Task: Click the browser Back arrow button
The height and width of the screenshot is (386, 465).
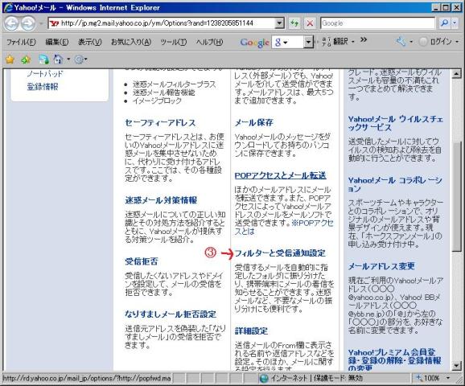Action: tap(11, 23)
